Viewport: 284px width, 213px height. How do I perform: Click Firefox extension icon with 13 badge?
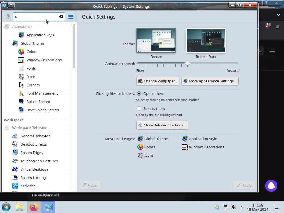click(x=268, y=26)
